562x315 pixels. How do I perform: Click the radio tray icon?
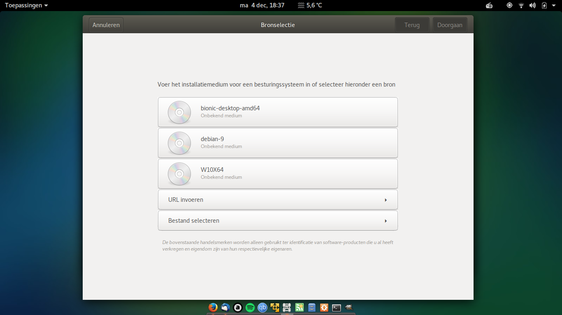click(489, 5)
